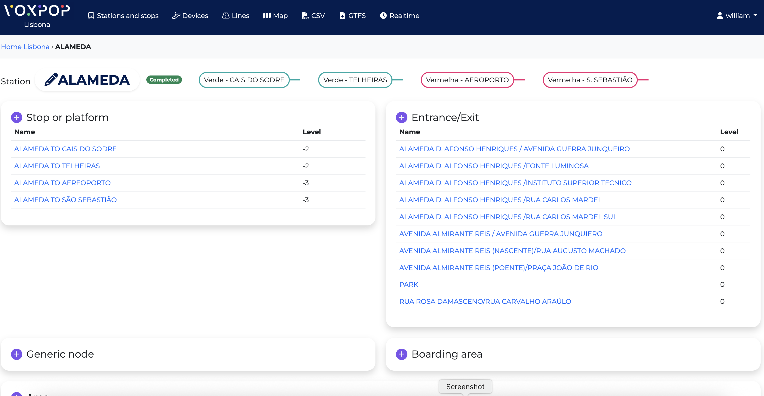Go to the Devices menu item
The width and height of the screenshot is (764, 396).
[x=190, y=16]
